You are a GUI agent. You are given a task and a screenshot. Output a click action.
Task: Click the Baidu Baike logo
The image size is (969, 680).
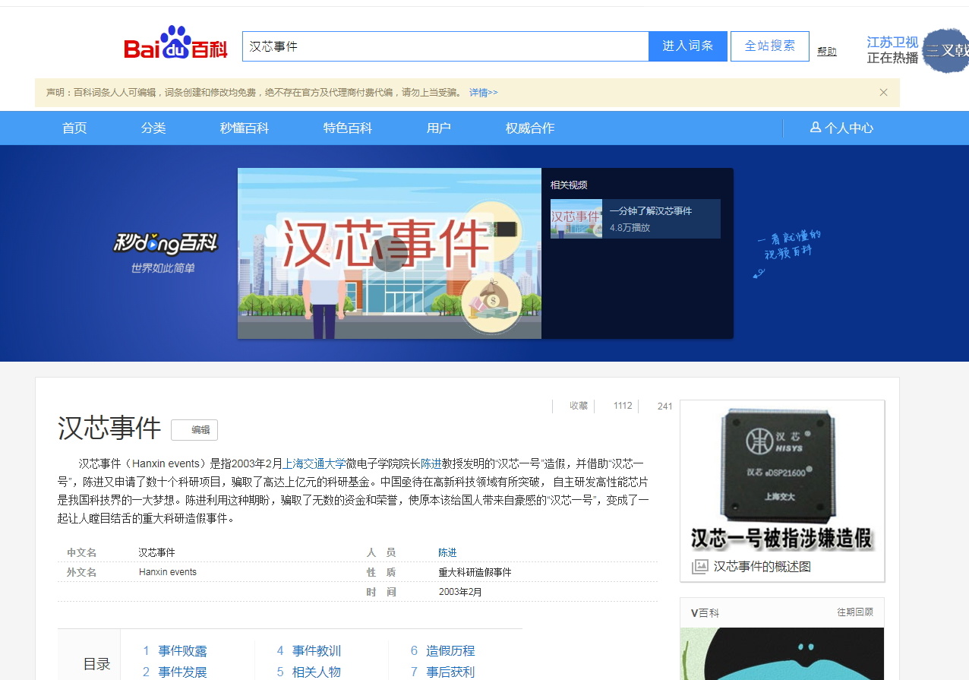(x=176, y=44)
